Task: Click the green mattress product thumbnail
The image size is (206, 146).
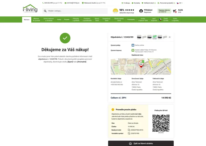Action: coord(154,37)
